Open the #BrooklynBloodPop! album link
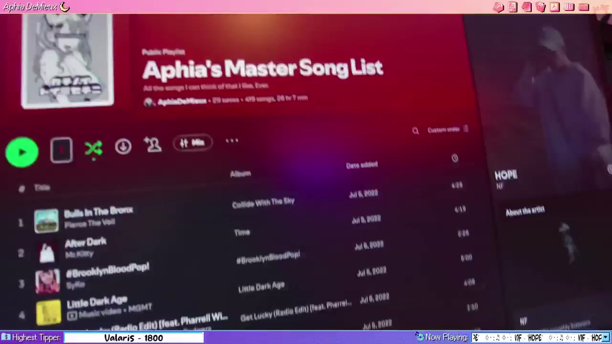Viewport: 612px width, 344px height. coord(268,257)
